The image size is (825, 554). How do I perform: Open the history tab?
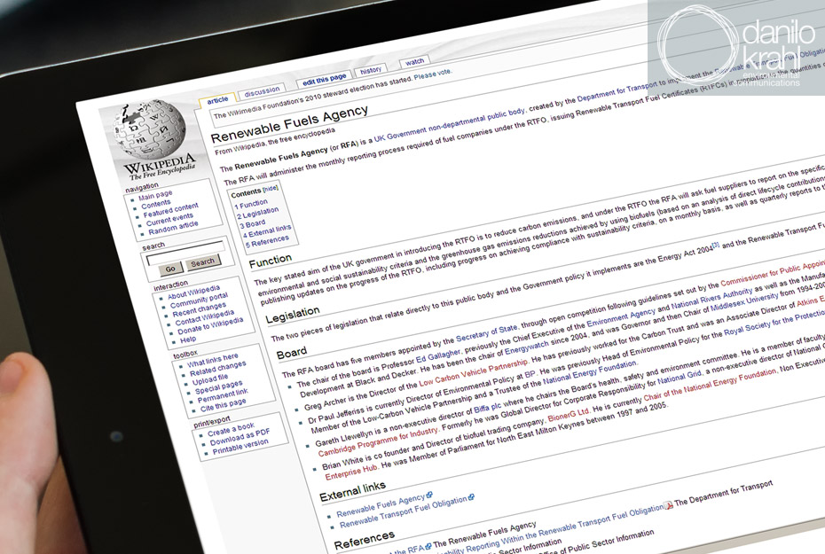point(371,70)
